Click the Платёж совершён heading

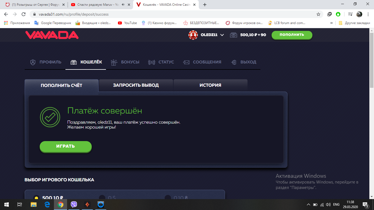tap(105, 111)
